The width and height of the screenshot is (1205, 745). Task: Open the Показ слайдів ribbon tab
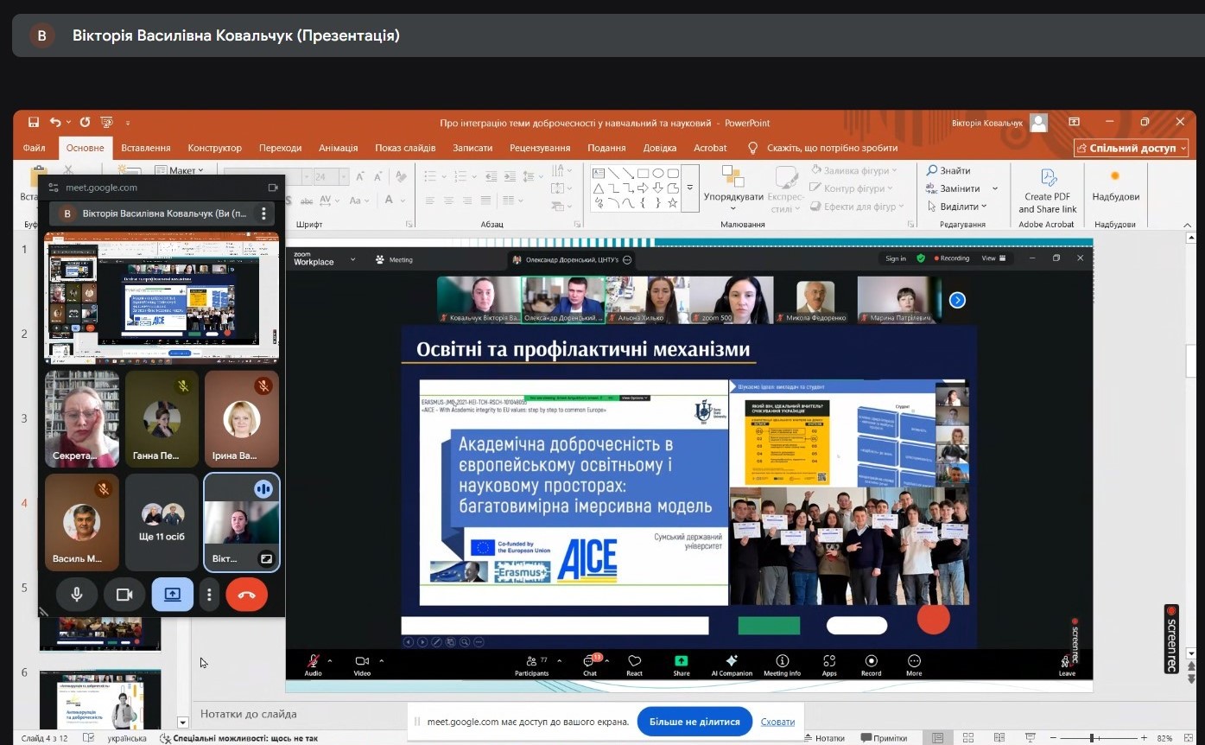pyautogui.click(x=405, y=148)
